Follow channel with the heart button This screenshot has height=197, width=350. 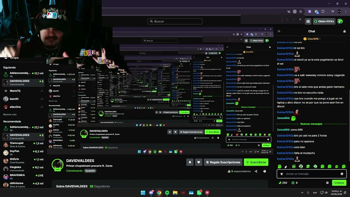[199, 162]
